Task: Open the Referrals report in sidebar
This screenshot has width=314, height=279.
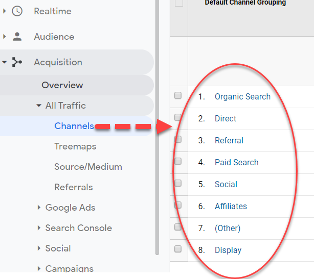Action: [x=74, y=187]
